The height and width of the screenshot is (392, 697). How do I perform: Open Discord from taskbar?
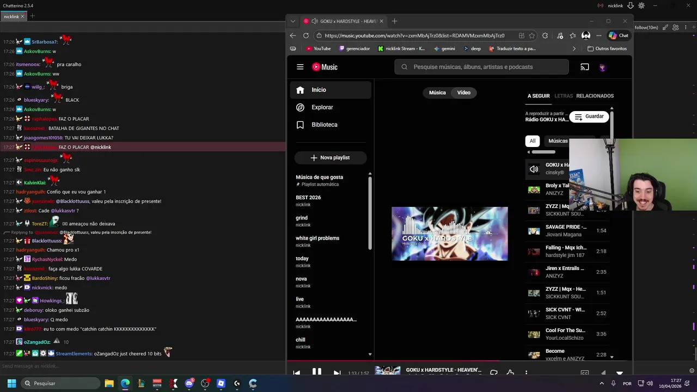click(x=189, y=383)
